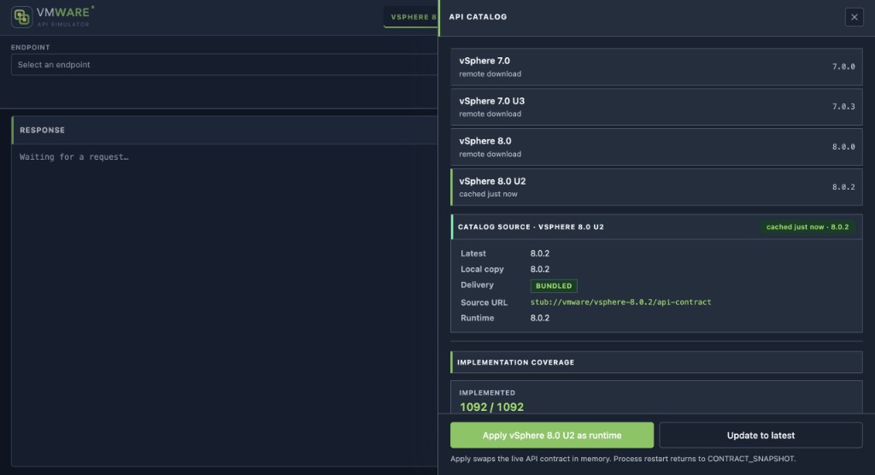
Task: Click the 8.0.0 version number
Action: pos(843,147)
